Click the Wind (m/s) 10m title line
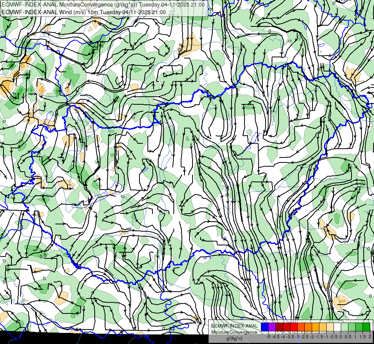Viewport: 374px width, 344px height. (x=84, y=12)
